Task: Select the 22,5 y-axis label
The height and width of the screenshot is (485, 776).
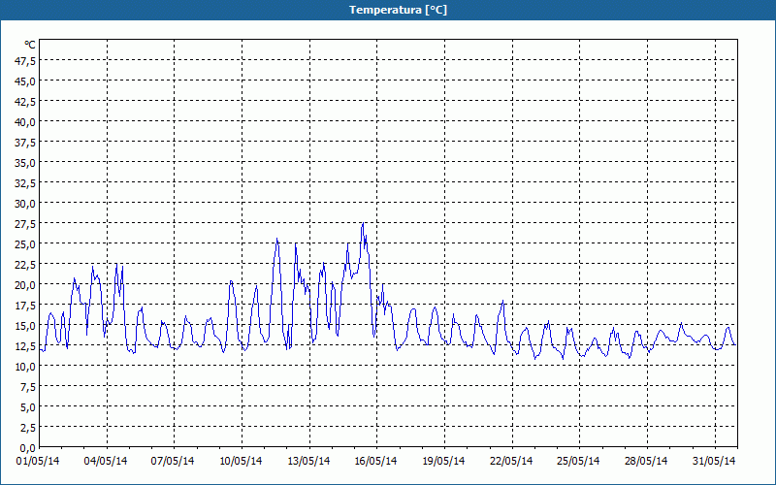Action: [26, 265]
